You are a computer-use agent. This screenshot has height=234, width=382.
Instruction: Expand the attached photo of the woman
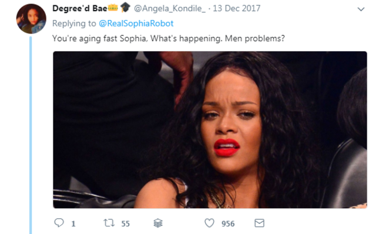tap(210, 130)
